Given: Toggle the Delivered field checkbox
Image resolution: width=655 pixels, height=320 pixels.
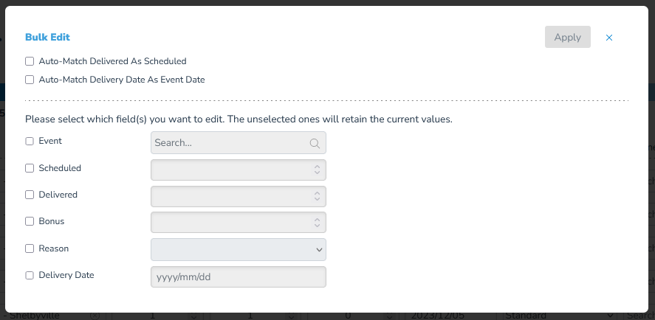Looking at the screenshot, I should tap(30, 195).
